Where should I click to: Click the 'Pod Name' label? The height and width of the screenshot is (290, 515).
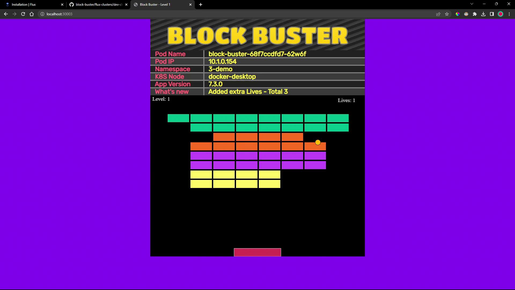[x=170, y=54]
